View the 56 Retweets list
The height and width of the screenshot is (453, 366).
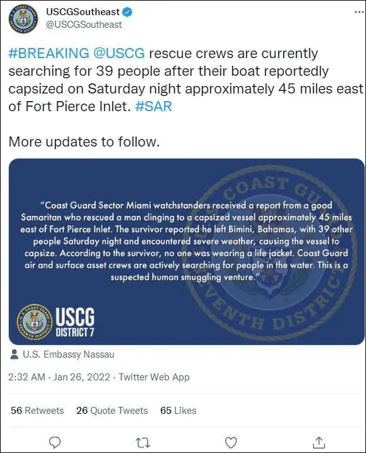point(37,411)
